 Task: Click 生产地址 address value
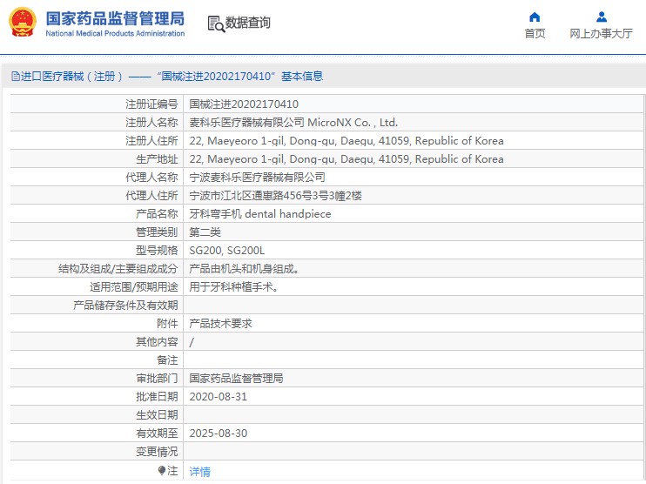pos(347,159)
